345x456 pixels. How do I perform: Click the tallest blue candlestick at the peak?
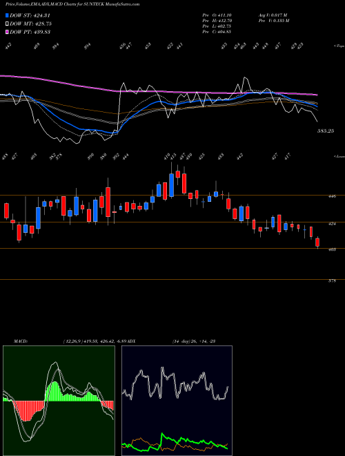[x=171, y=185]
